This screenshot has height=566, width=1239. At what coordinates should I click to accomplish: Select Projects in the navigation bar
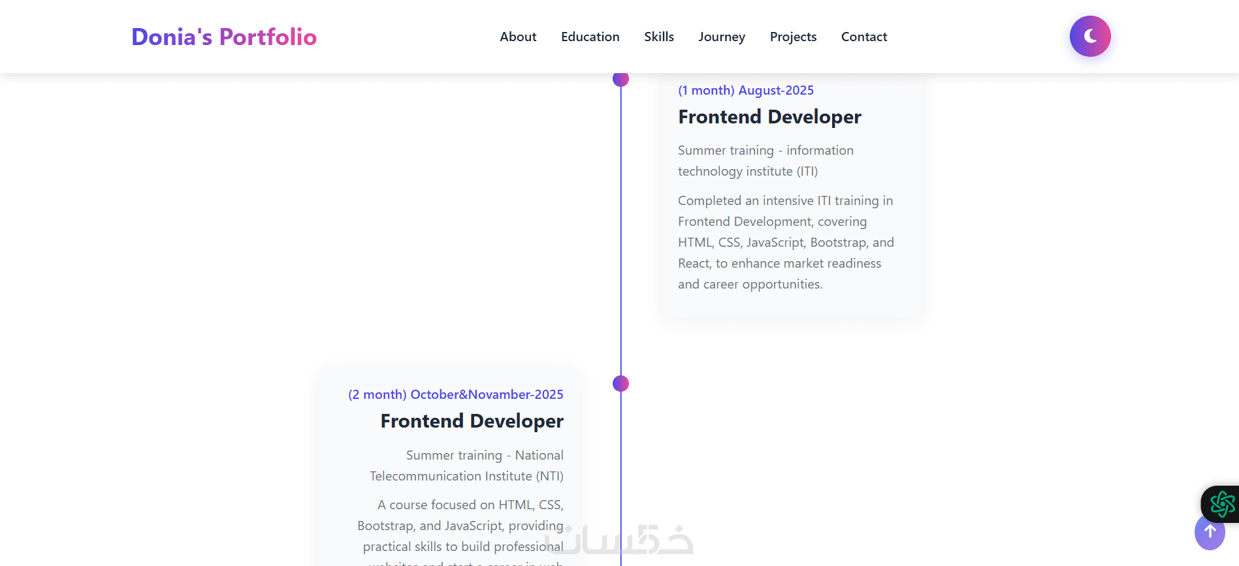point(793,37)
